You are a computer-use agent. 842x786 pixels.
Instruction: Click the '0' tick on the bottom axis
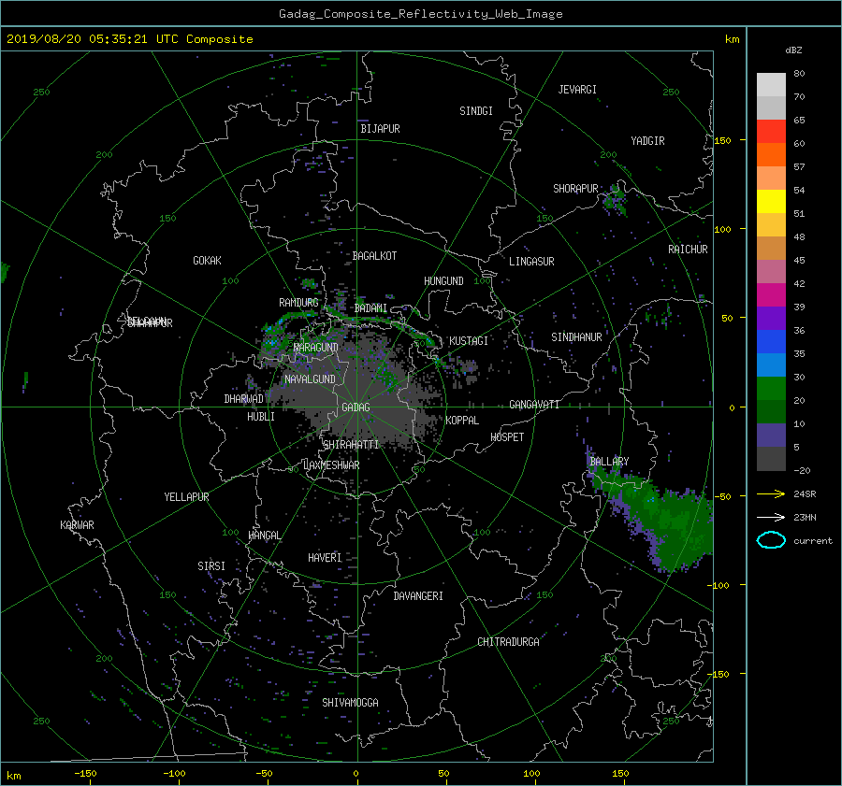356,774
